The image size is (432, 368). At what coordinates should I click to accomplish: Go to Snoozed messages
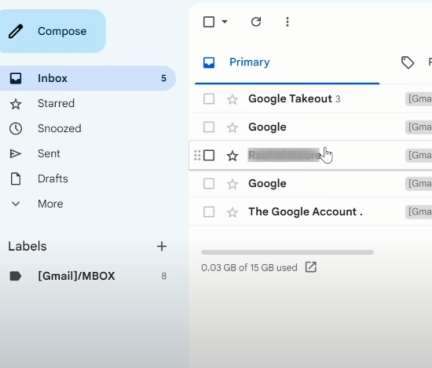tap(59, 129)
